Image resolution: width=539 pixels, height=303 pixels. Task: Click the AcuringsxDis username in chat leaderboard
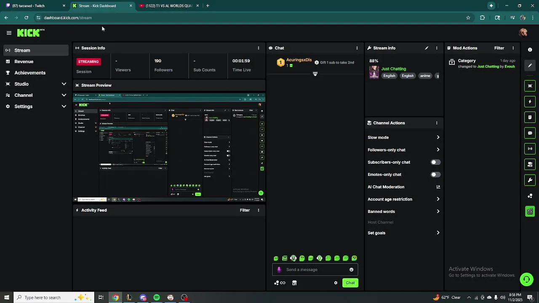click(x=299, y=60)
